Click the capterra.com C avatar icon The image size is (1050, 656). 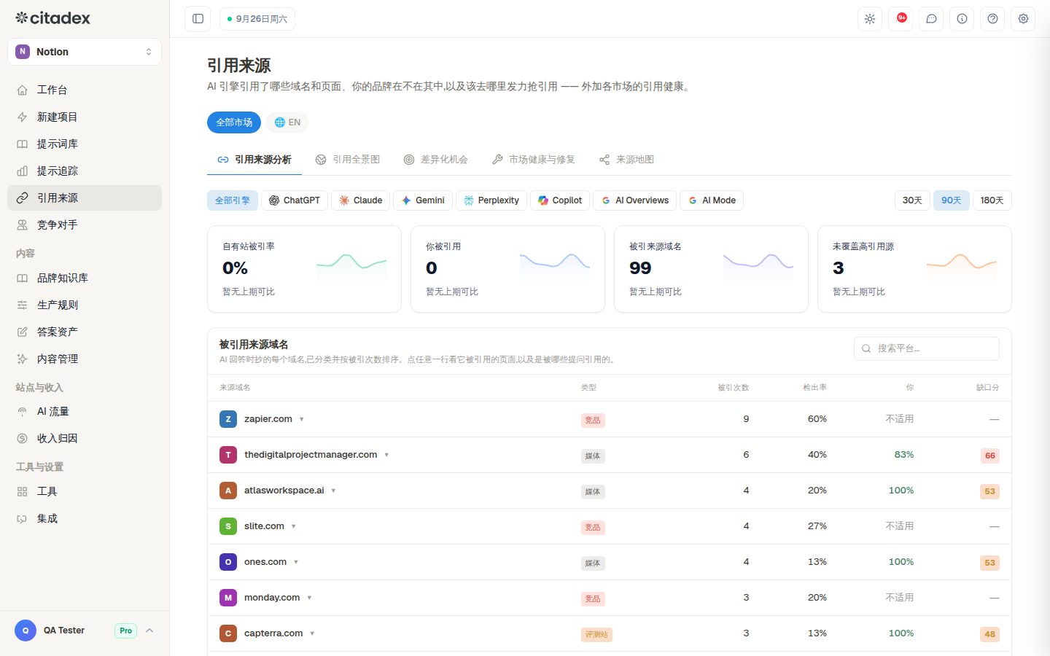(228, 633)
